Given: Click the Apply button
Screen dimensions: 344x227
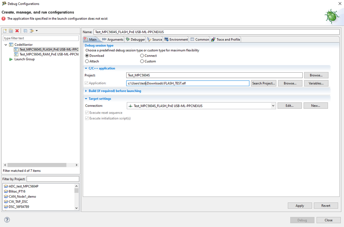Looking at the screenshot, I should coord(300,206).
